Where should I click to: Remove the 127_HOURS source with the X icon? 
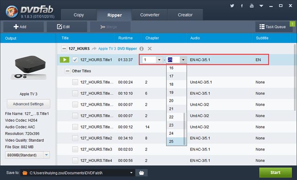[x=149, y=49]
